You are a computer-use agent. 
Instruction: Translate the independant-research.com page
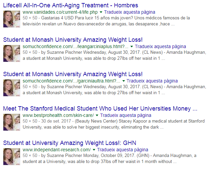click(123, 150)
